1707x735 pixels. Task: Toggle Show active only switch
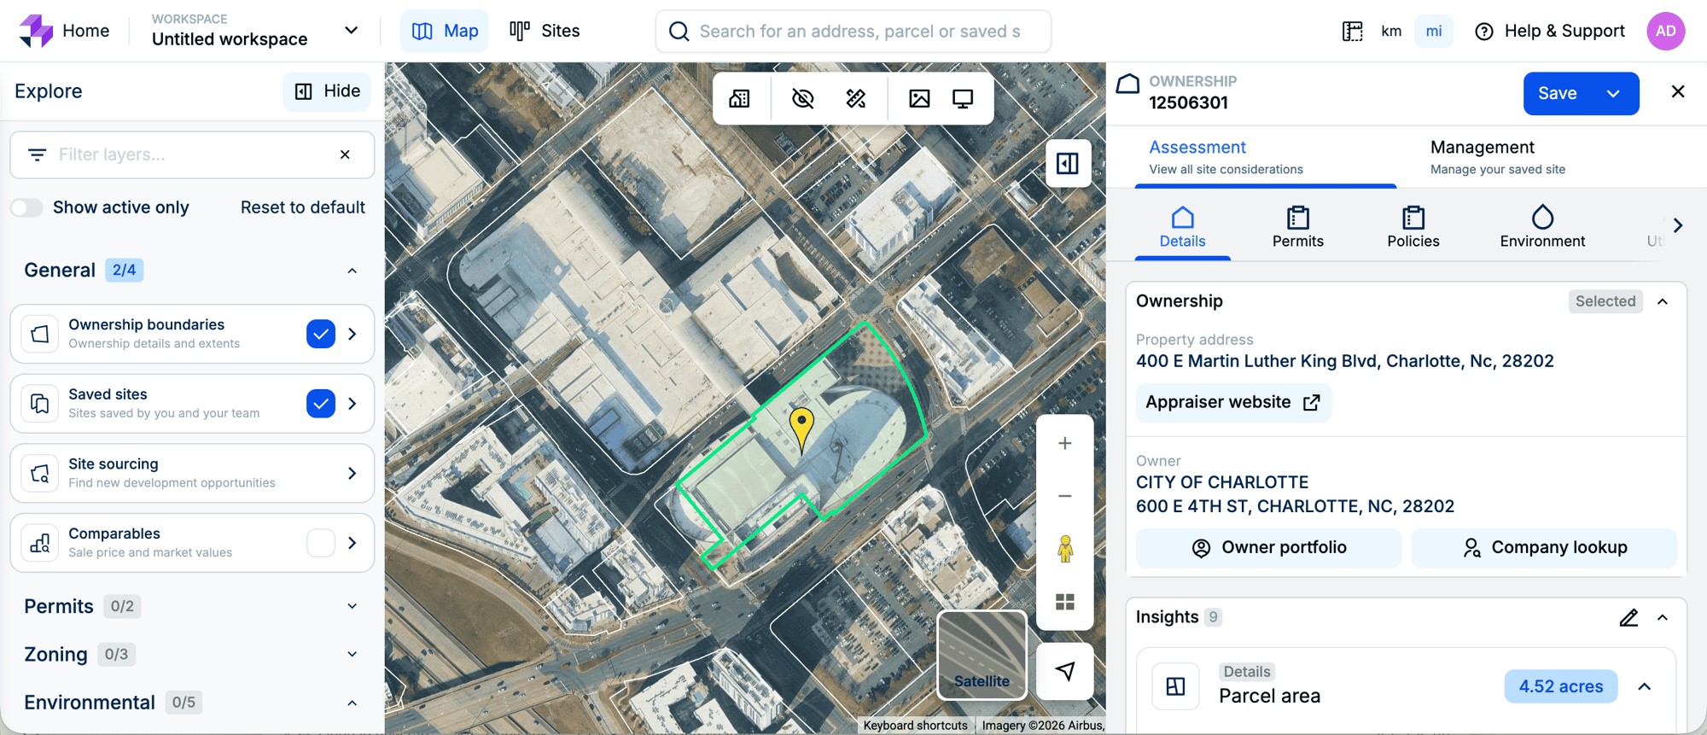[27, 207]
